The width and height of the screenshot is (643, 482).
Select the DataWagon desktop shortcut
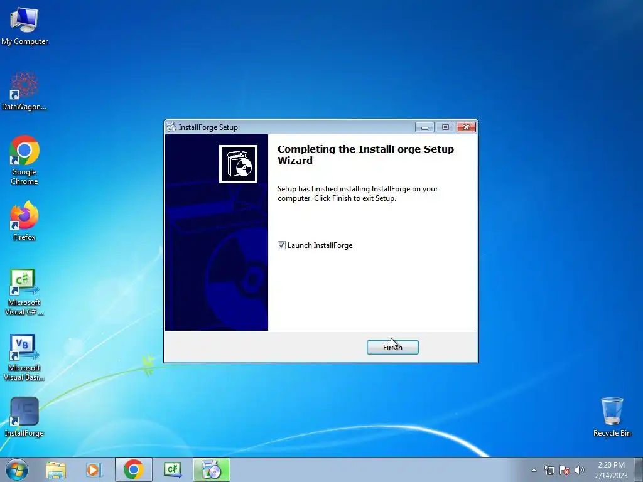click(24, 91)
